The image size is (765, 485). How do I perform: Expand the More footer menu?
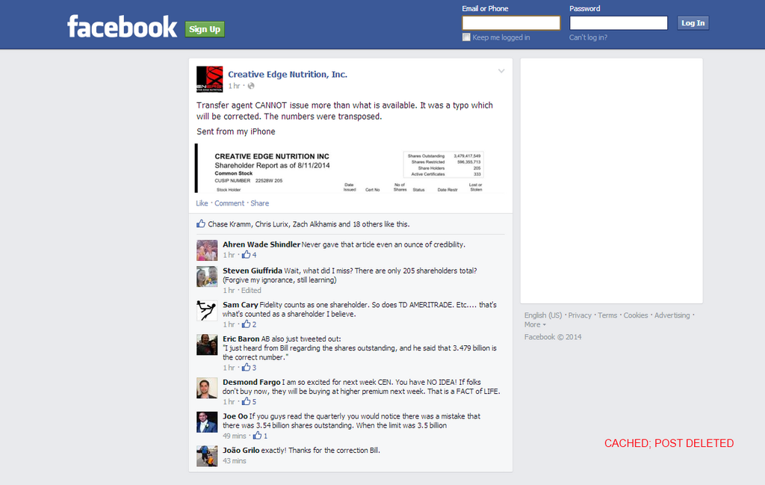535,324
